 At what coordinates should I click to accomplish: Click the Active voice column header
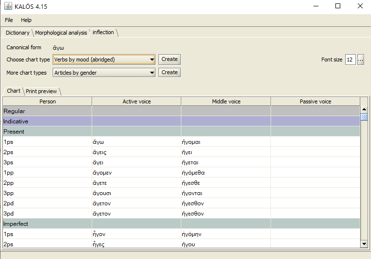pyautogui.click(x=137, y=101)
